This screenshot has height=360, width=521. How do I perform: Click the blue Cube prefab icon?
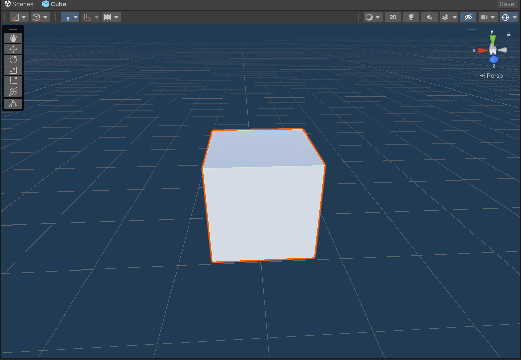(46, 4)
